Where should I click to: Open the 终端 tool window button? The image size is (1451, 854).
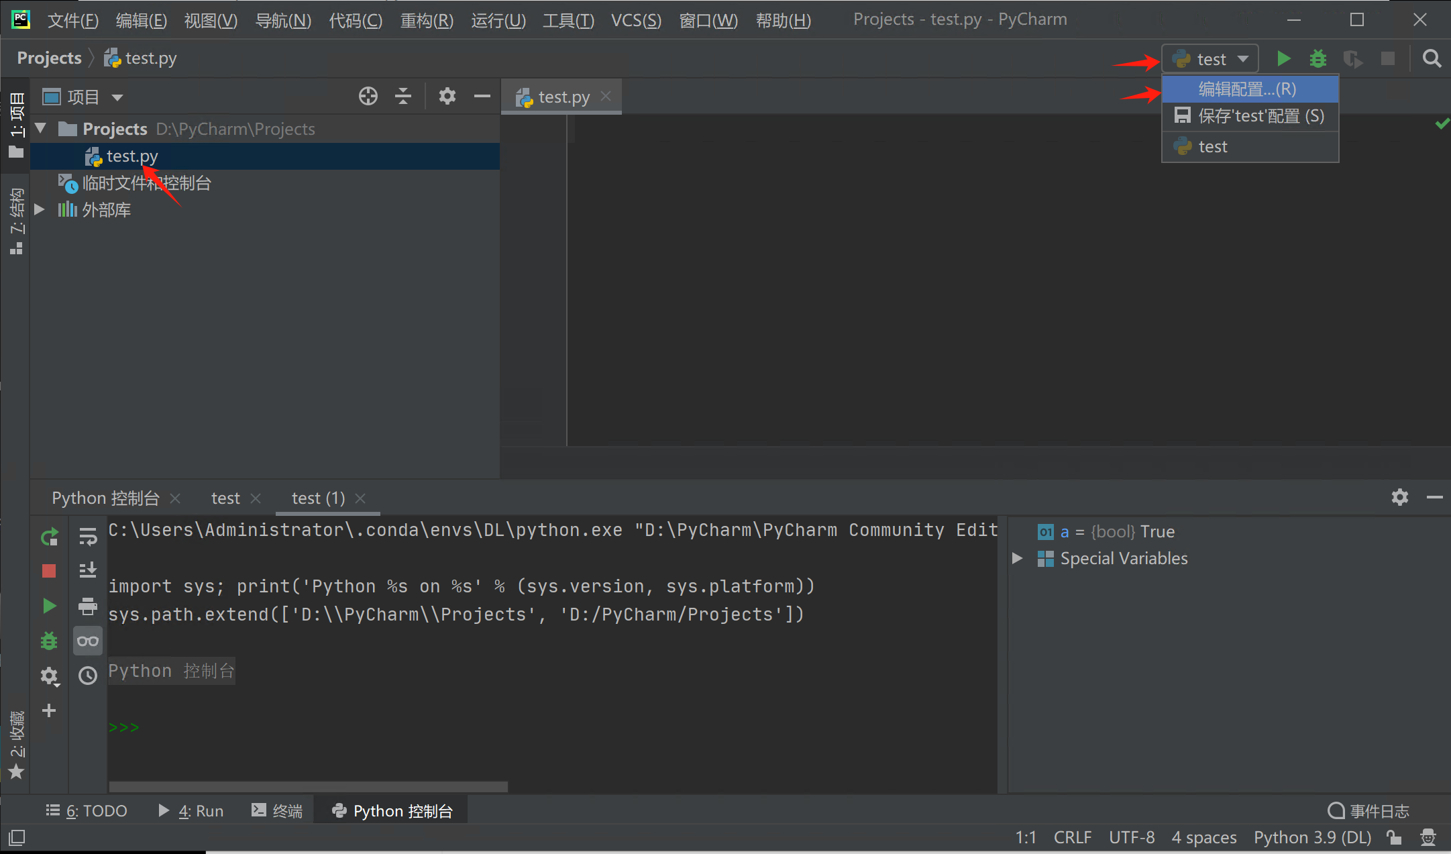coord(276,810)
